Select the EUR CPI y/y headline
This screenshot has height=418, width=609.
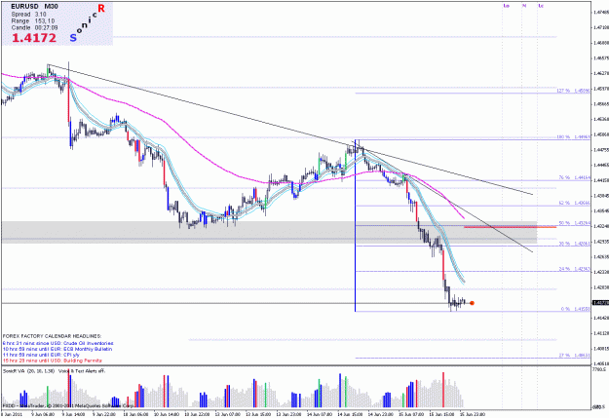point(41,355)
